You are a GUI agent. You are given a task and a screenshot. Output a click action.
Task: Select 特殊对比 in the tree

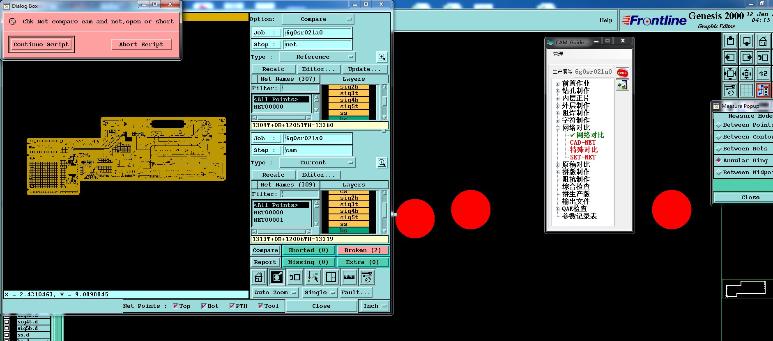pos(584,150)
